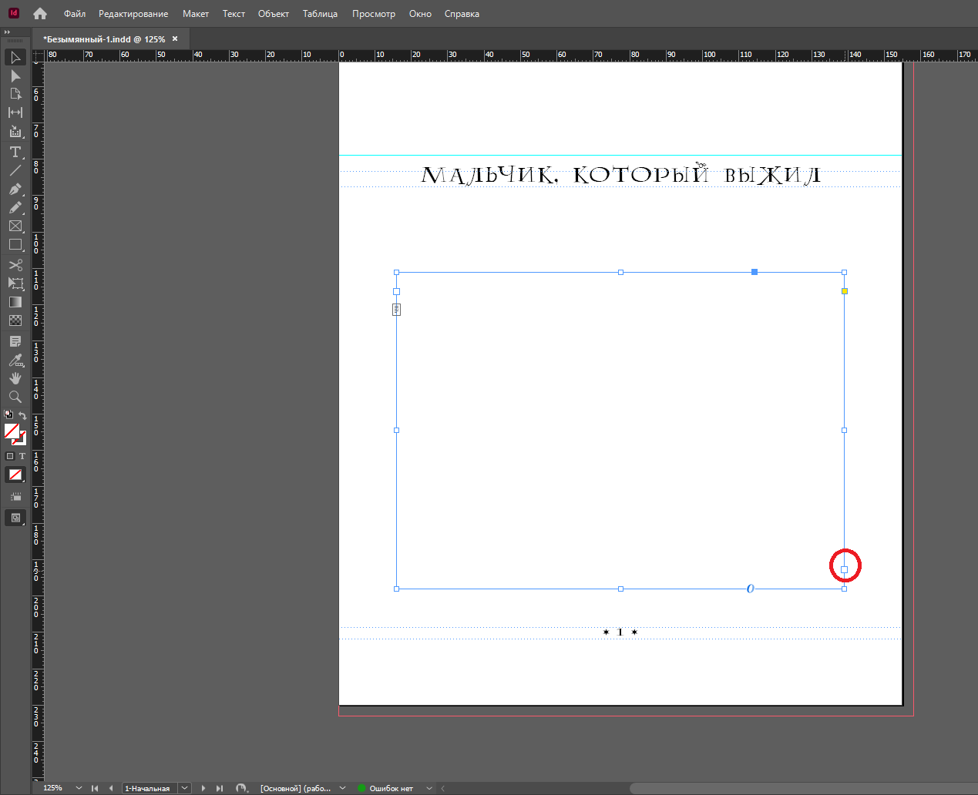Open the Макет menu

pos(195,14)
